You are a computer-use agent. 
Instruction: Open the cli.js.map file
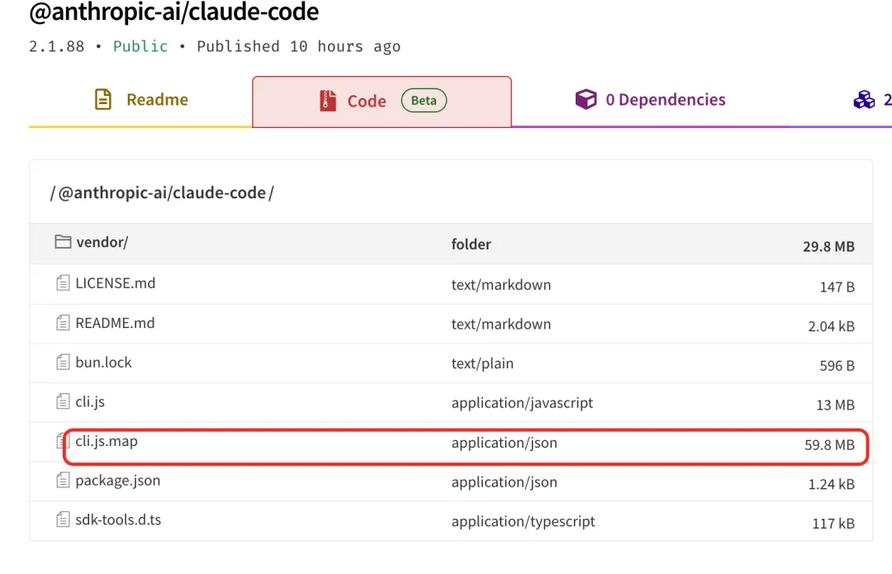(107, 441)
